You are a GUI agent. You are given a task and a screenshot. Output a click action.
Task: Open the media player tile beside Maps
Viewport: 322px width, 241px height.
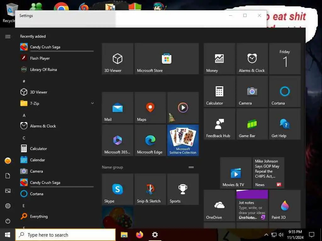(183, 108)
